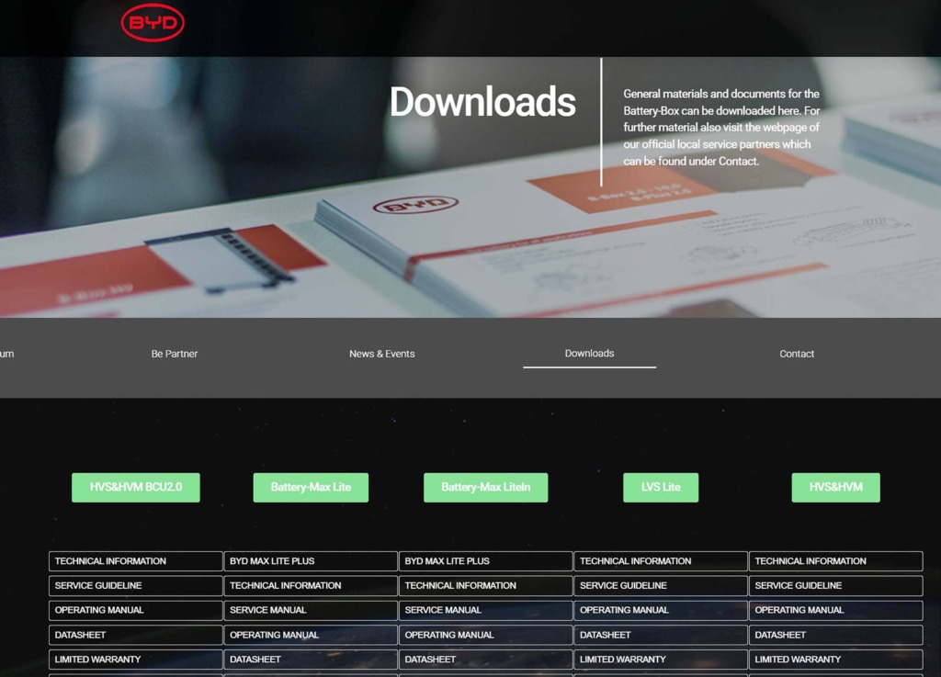Open BYD MAX LITE PLUS under Battery-Max Lite
Screen dimensions: 941x677
point(311,561)
